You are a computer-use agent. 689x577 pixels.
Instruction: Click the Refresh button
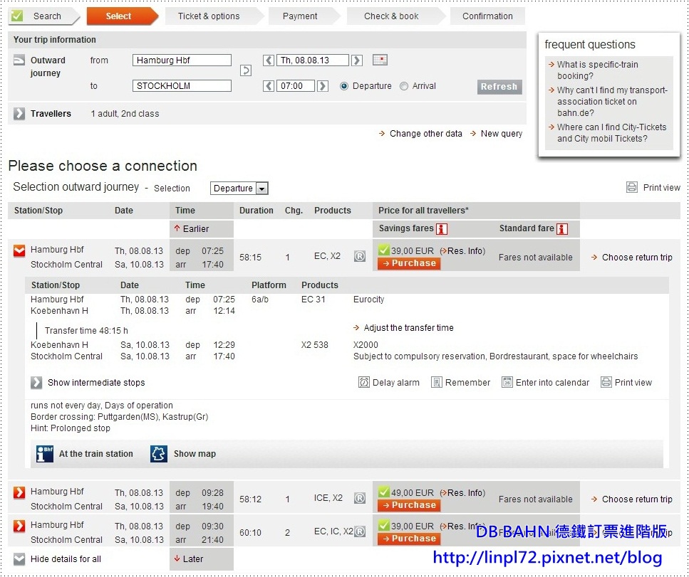point(499,86)
